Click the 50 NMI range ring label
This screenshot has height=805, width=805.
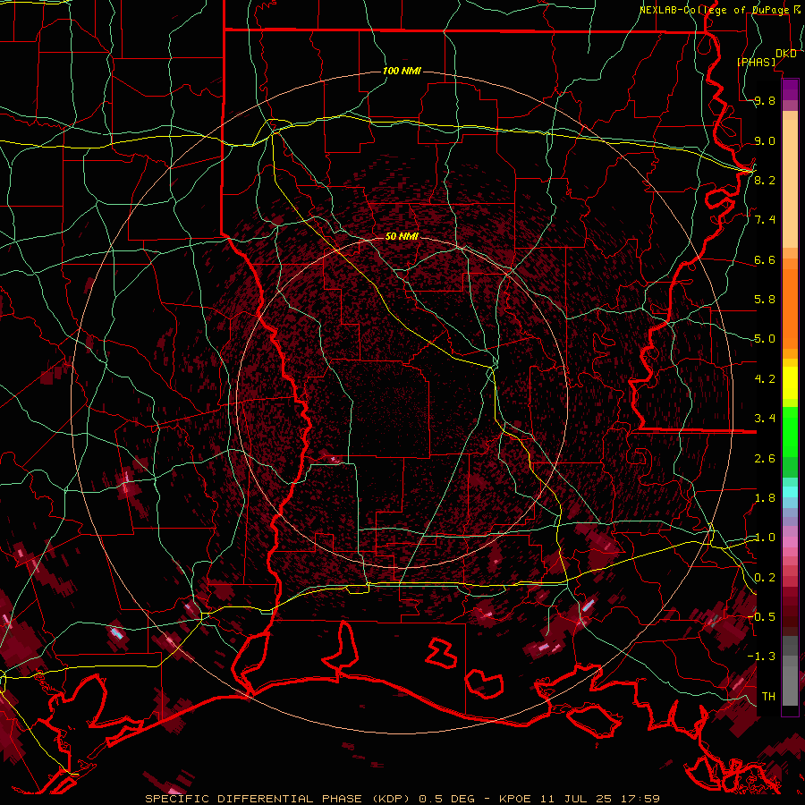(x=402, y=236)
